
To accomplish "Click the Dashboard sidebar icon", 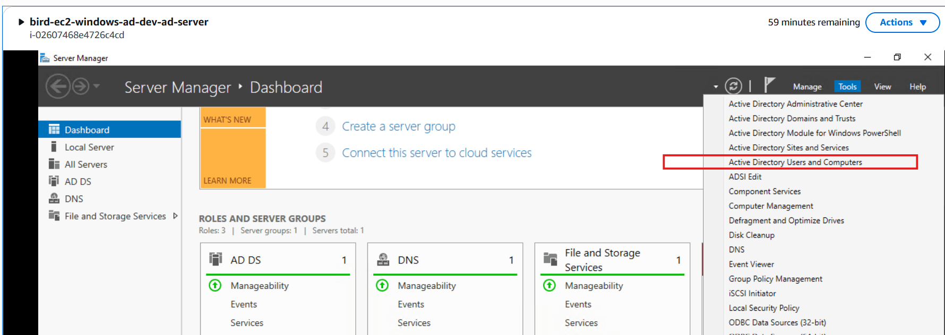I will pos(54,129).
